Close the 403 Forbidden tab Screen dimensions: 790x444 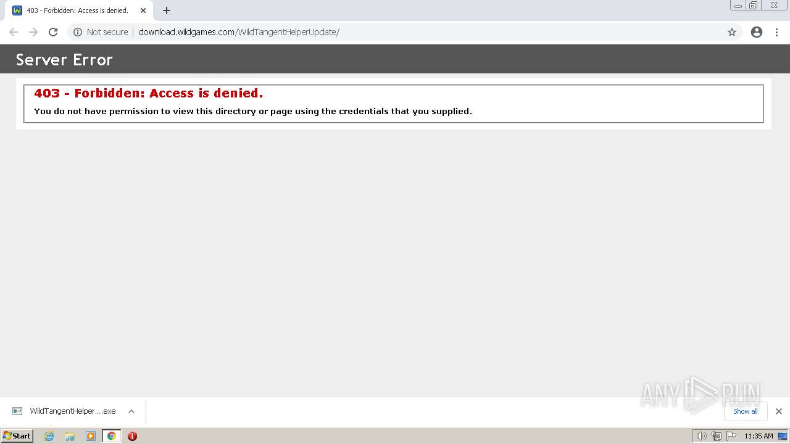(x=143, y=10)
